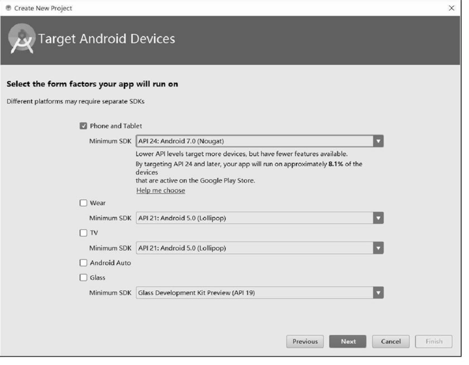Click the 'Target Android Devices' heading text
This screenshot has height=365, width=469.
coord(107,39)
